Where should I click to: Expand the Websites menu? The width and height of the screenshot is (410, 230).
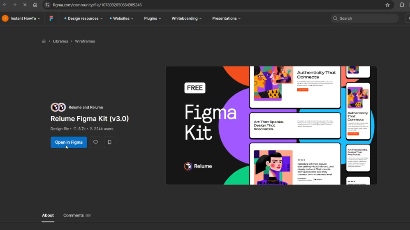pos(122,18)
